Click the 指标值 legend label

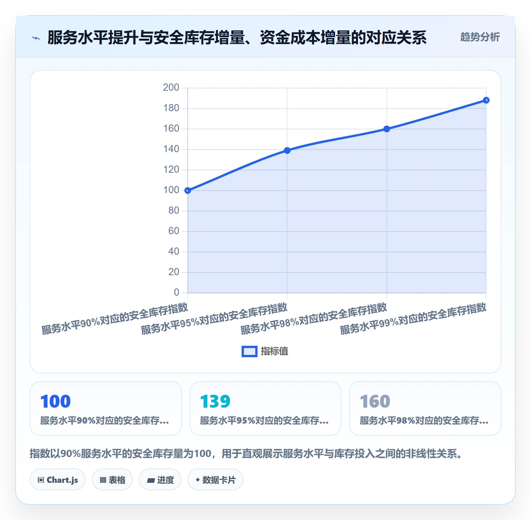[x=275, y=351]
